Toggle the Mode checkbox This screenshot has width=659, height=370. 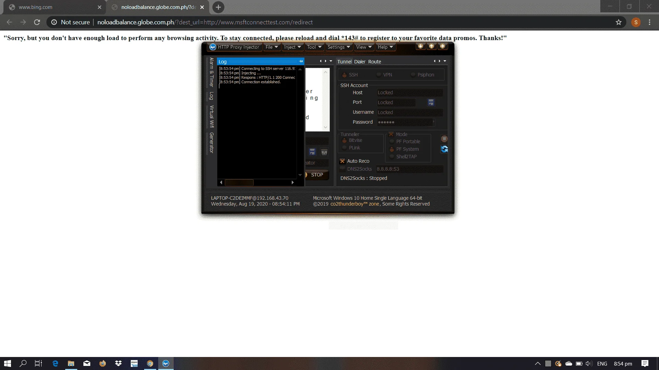click(x=391, y=134)
